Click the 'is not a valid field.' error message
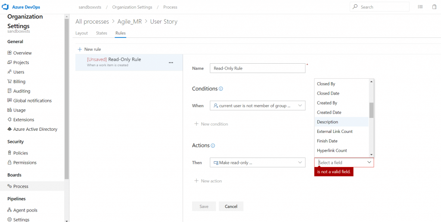 pyautogui.click(x=334, y=172)
